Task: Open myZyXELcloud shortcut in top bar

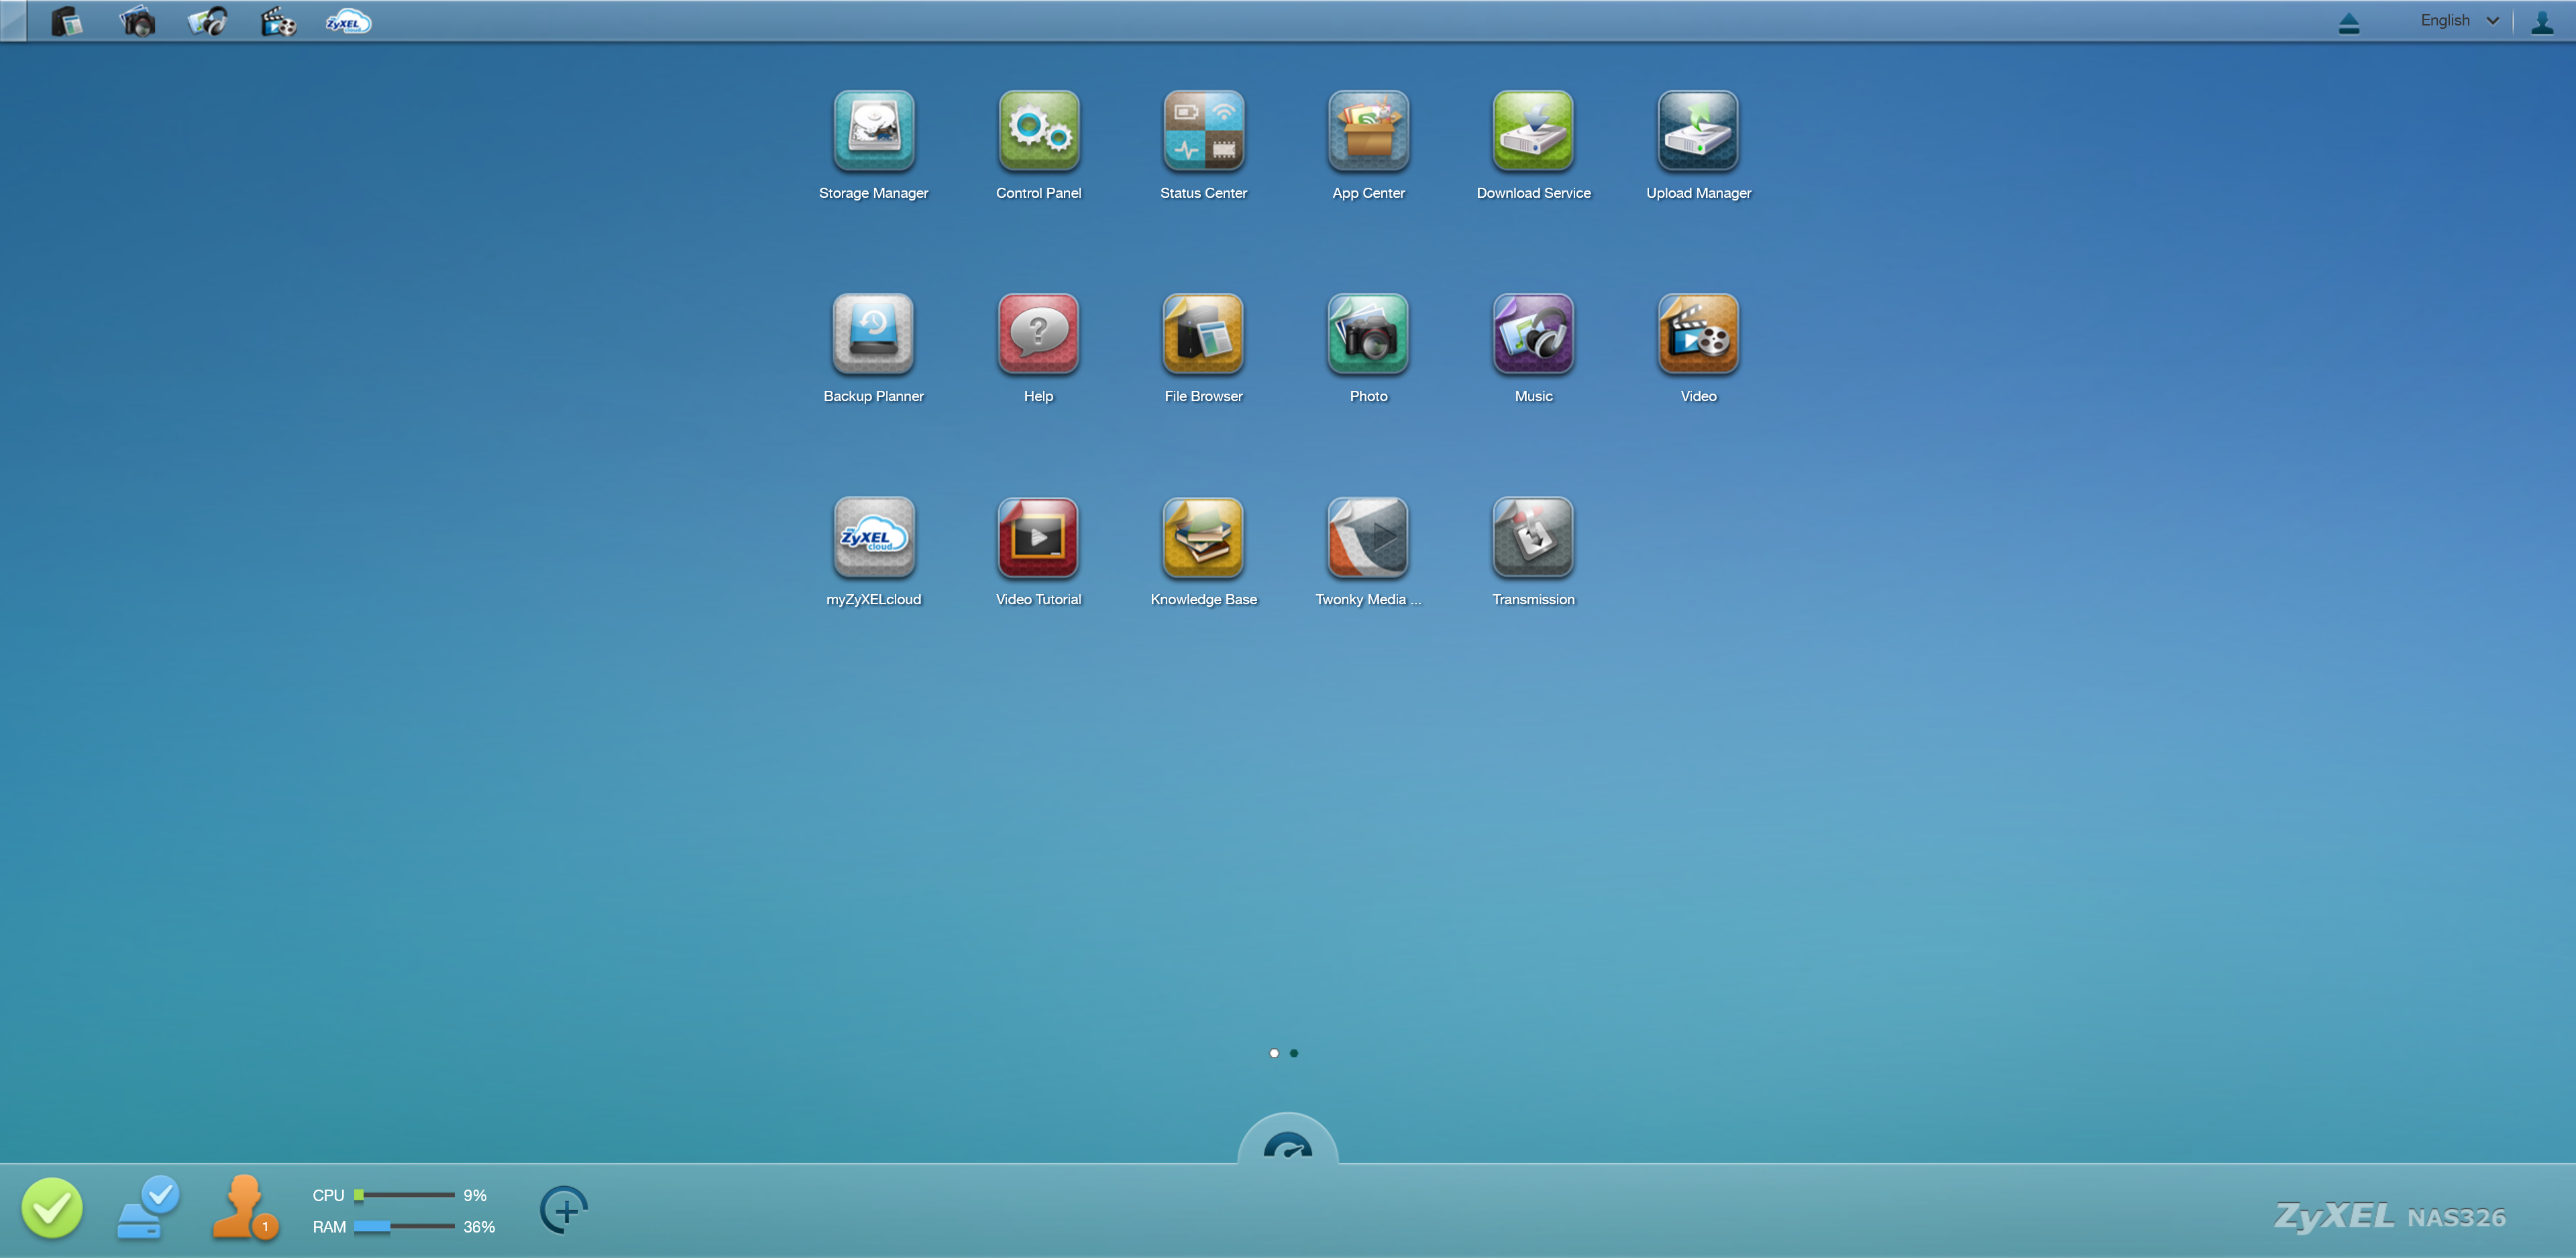Action: 347,22
